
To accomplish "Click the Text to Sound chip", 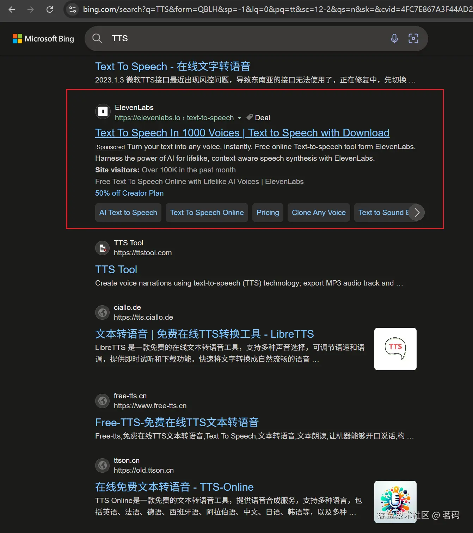I will click(383, 213).
